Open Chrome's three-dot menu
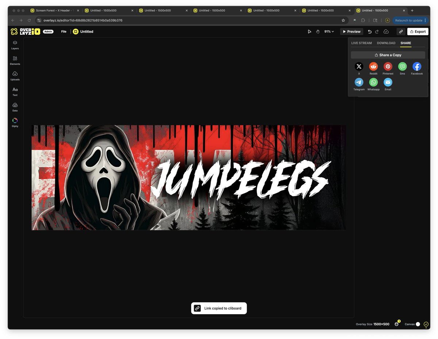This screenshot has height=339, width=438. click(425, 20)
